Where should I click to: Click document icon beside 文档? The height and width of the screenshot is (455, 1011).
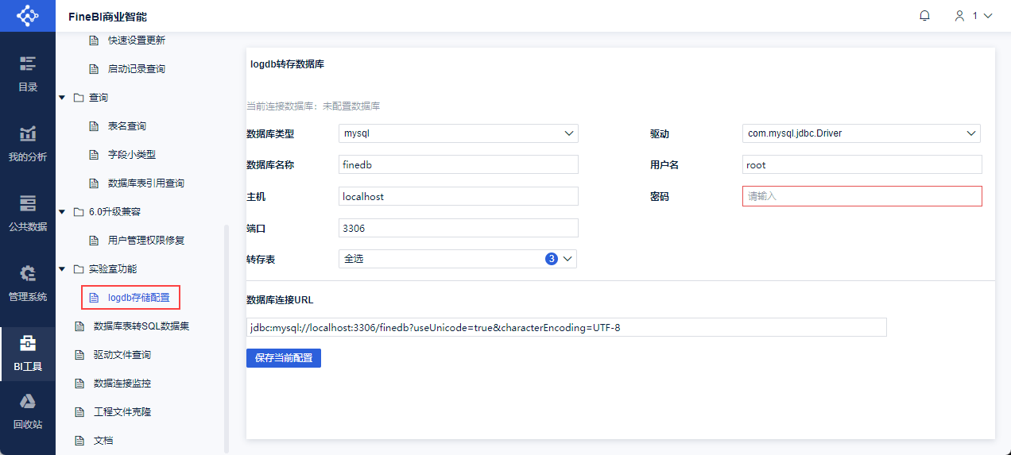click(78, 441)
